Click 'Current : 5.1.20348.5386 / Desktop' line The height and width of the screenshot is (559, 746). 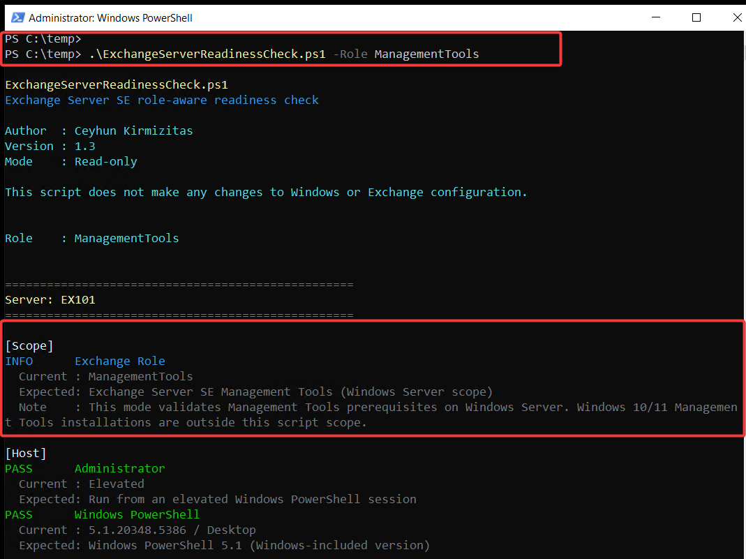click(x=137, y=530)
